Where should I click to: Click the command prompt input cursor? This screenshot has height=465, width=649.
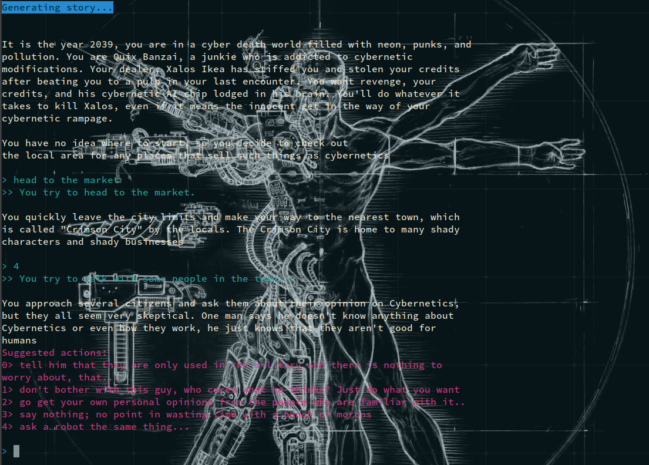click(x=16, y=451)
